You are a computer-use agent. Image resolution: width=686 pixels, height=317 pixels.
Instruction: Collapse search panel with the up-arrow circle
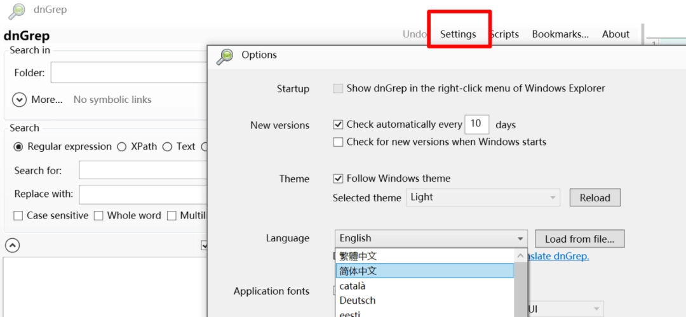(13, 245)
